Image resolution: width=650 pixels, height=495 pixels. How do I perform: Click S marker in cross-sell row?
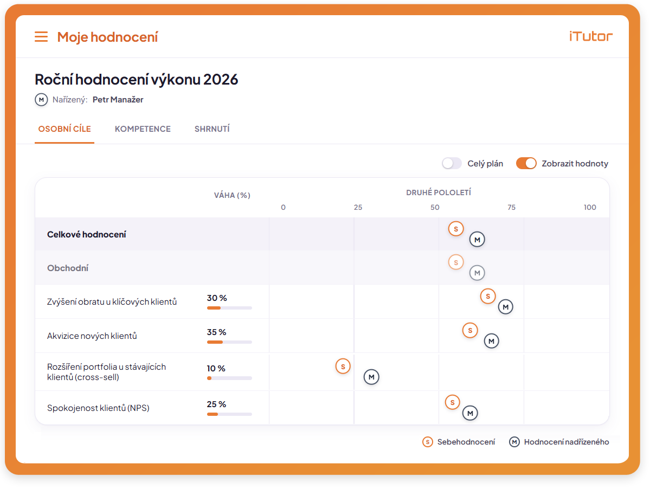tap(343, 367)
